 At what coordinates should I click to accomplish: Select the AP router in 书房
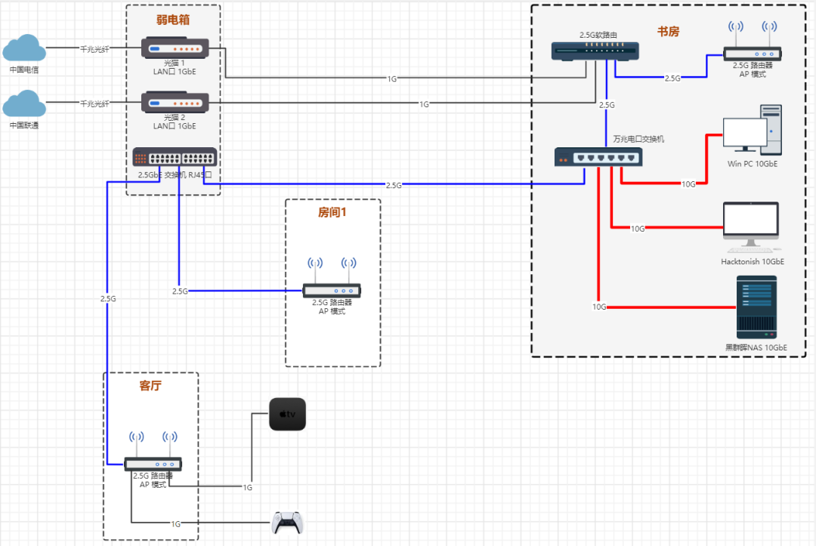tap(753, 41)
